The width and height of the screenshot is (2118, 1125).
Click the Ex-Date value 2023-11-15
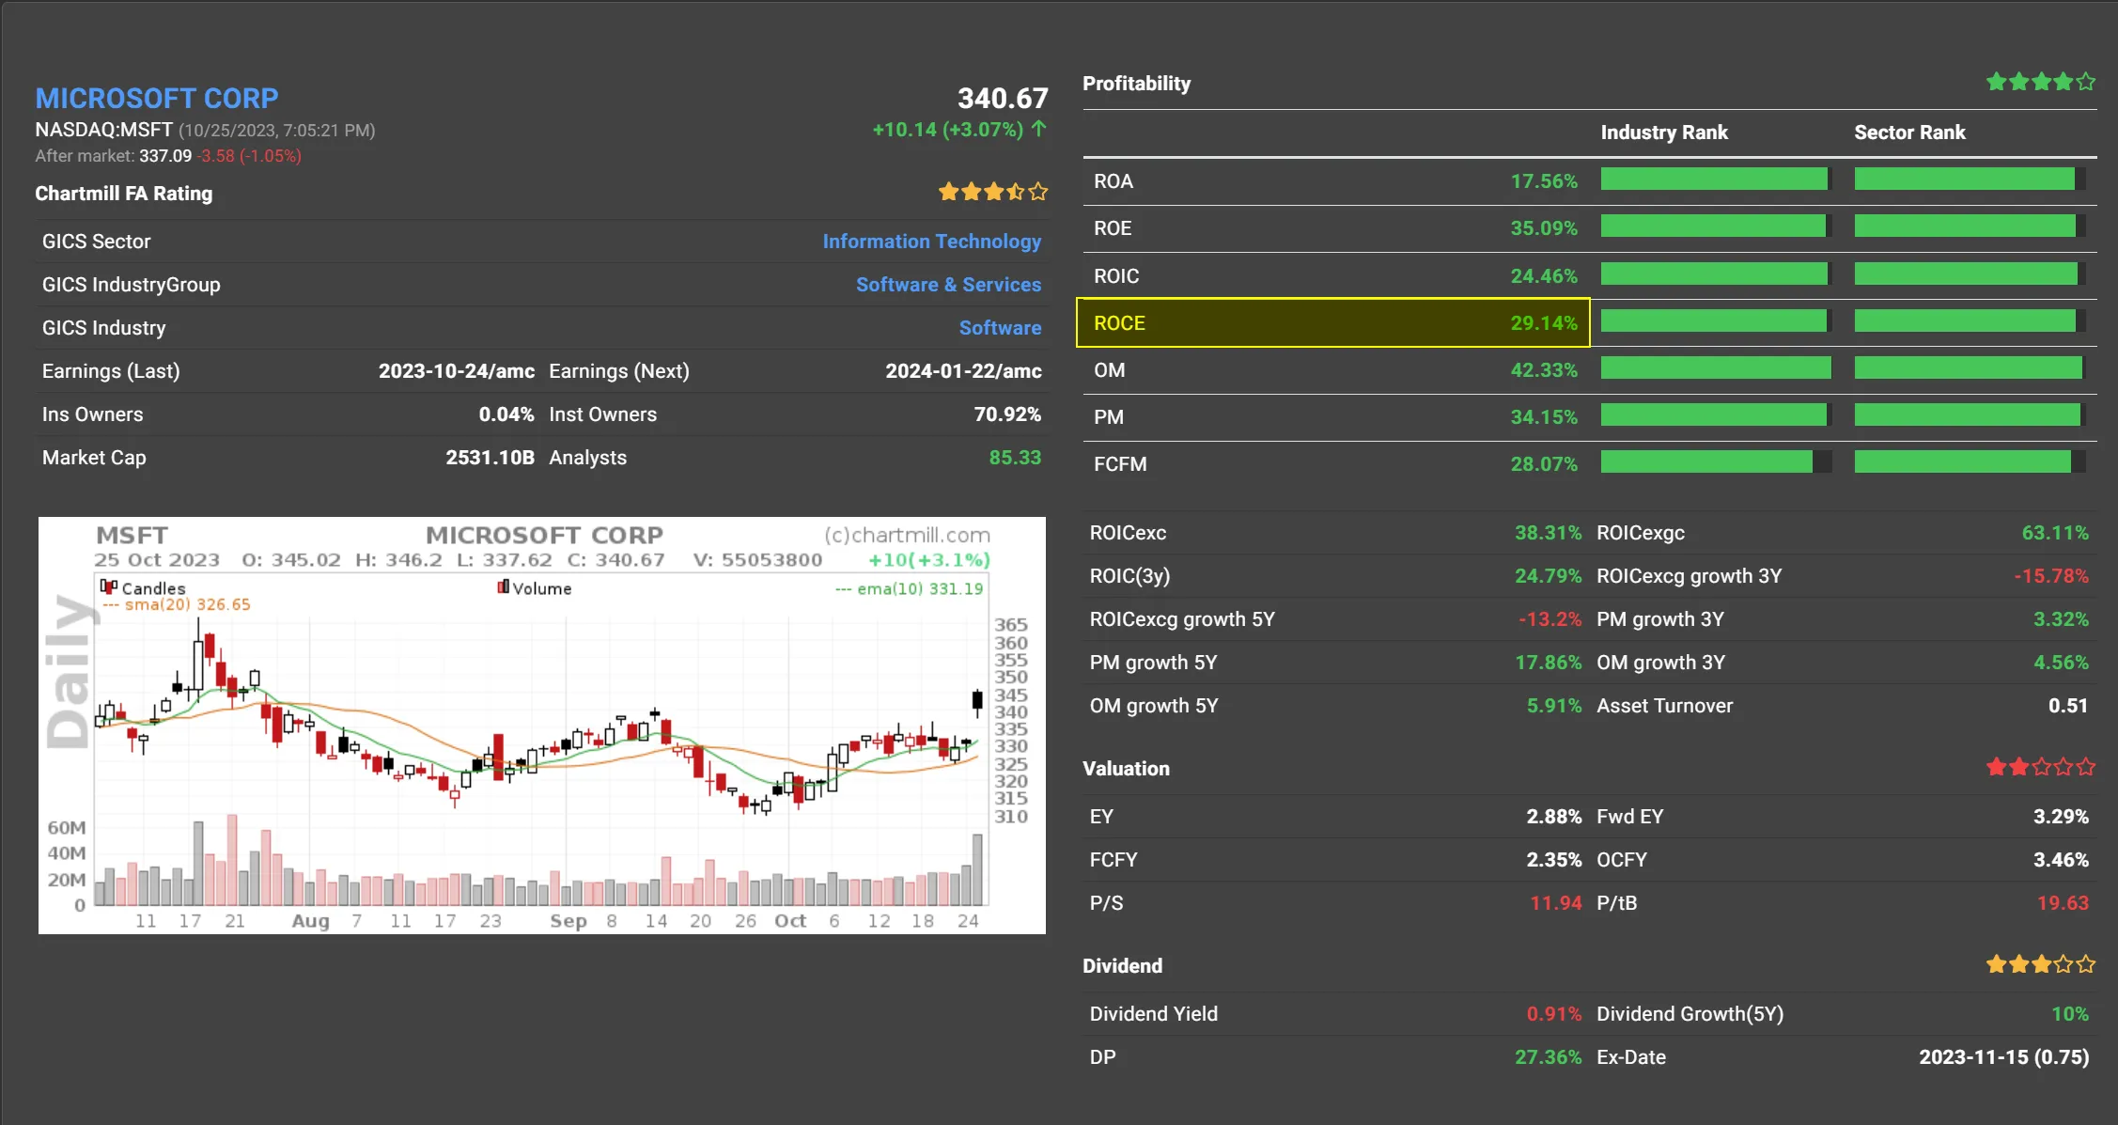point(2002,1057)
